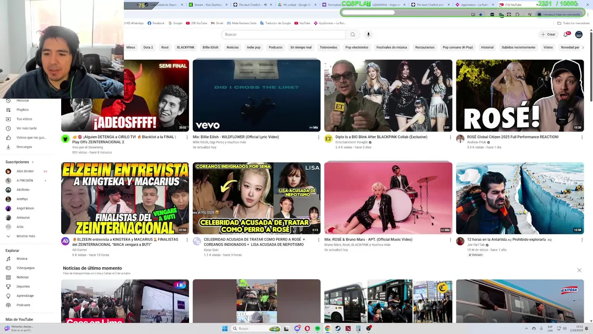Select the BLACKPINK filter chip
The width and height of the screenshot is (593, 334).
[x=186, y=47]
